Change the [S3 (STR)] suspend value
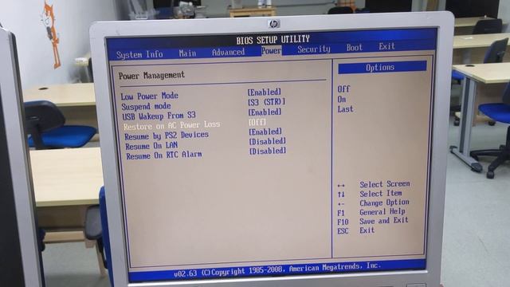 coord(266,102)
